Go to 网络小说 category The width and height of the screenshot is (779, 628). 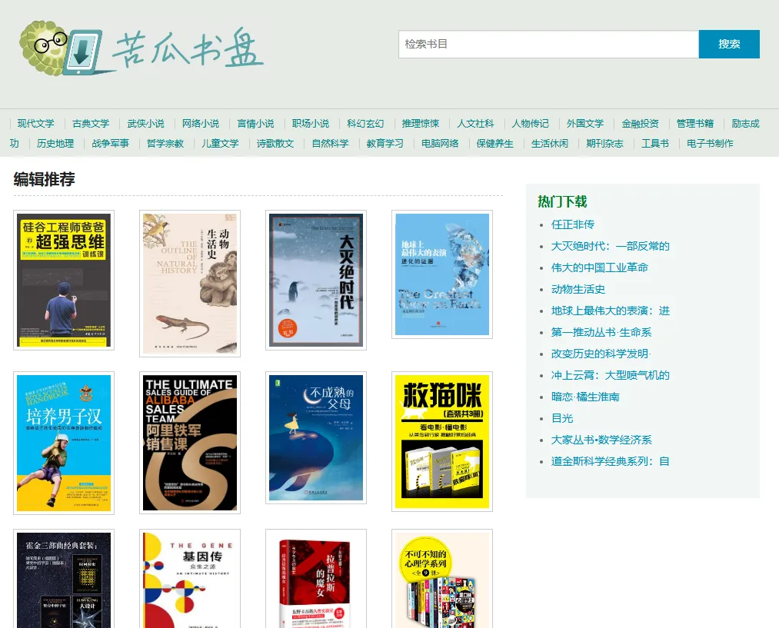[200, 124]
